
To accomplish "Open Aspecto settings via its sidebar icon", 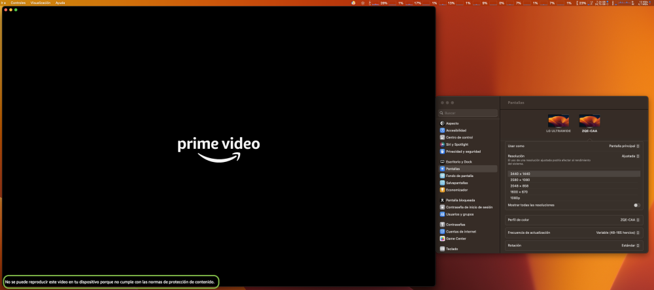I will [x=442, y=123].
